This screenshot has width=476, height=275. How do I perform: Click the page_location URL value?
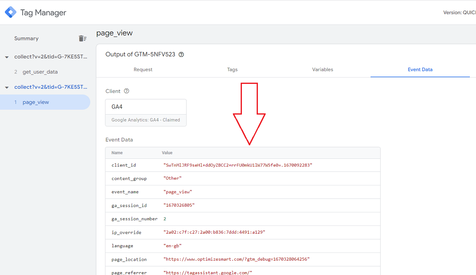[237, 259]
